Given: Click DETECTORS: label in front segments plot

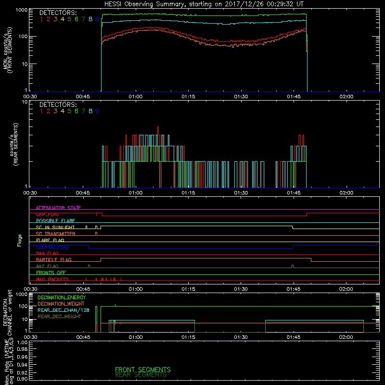Looking at the screenshot, I should [x=58, y=13].
